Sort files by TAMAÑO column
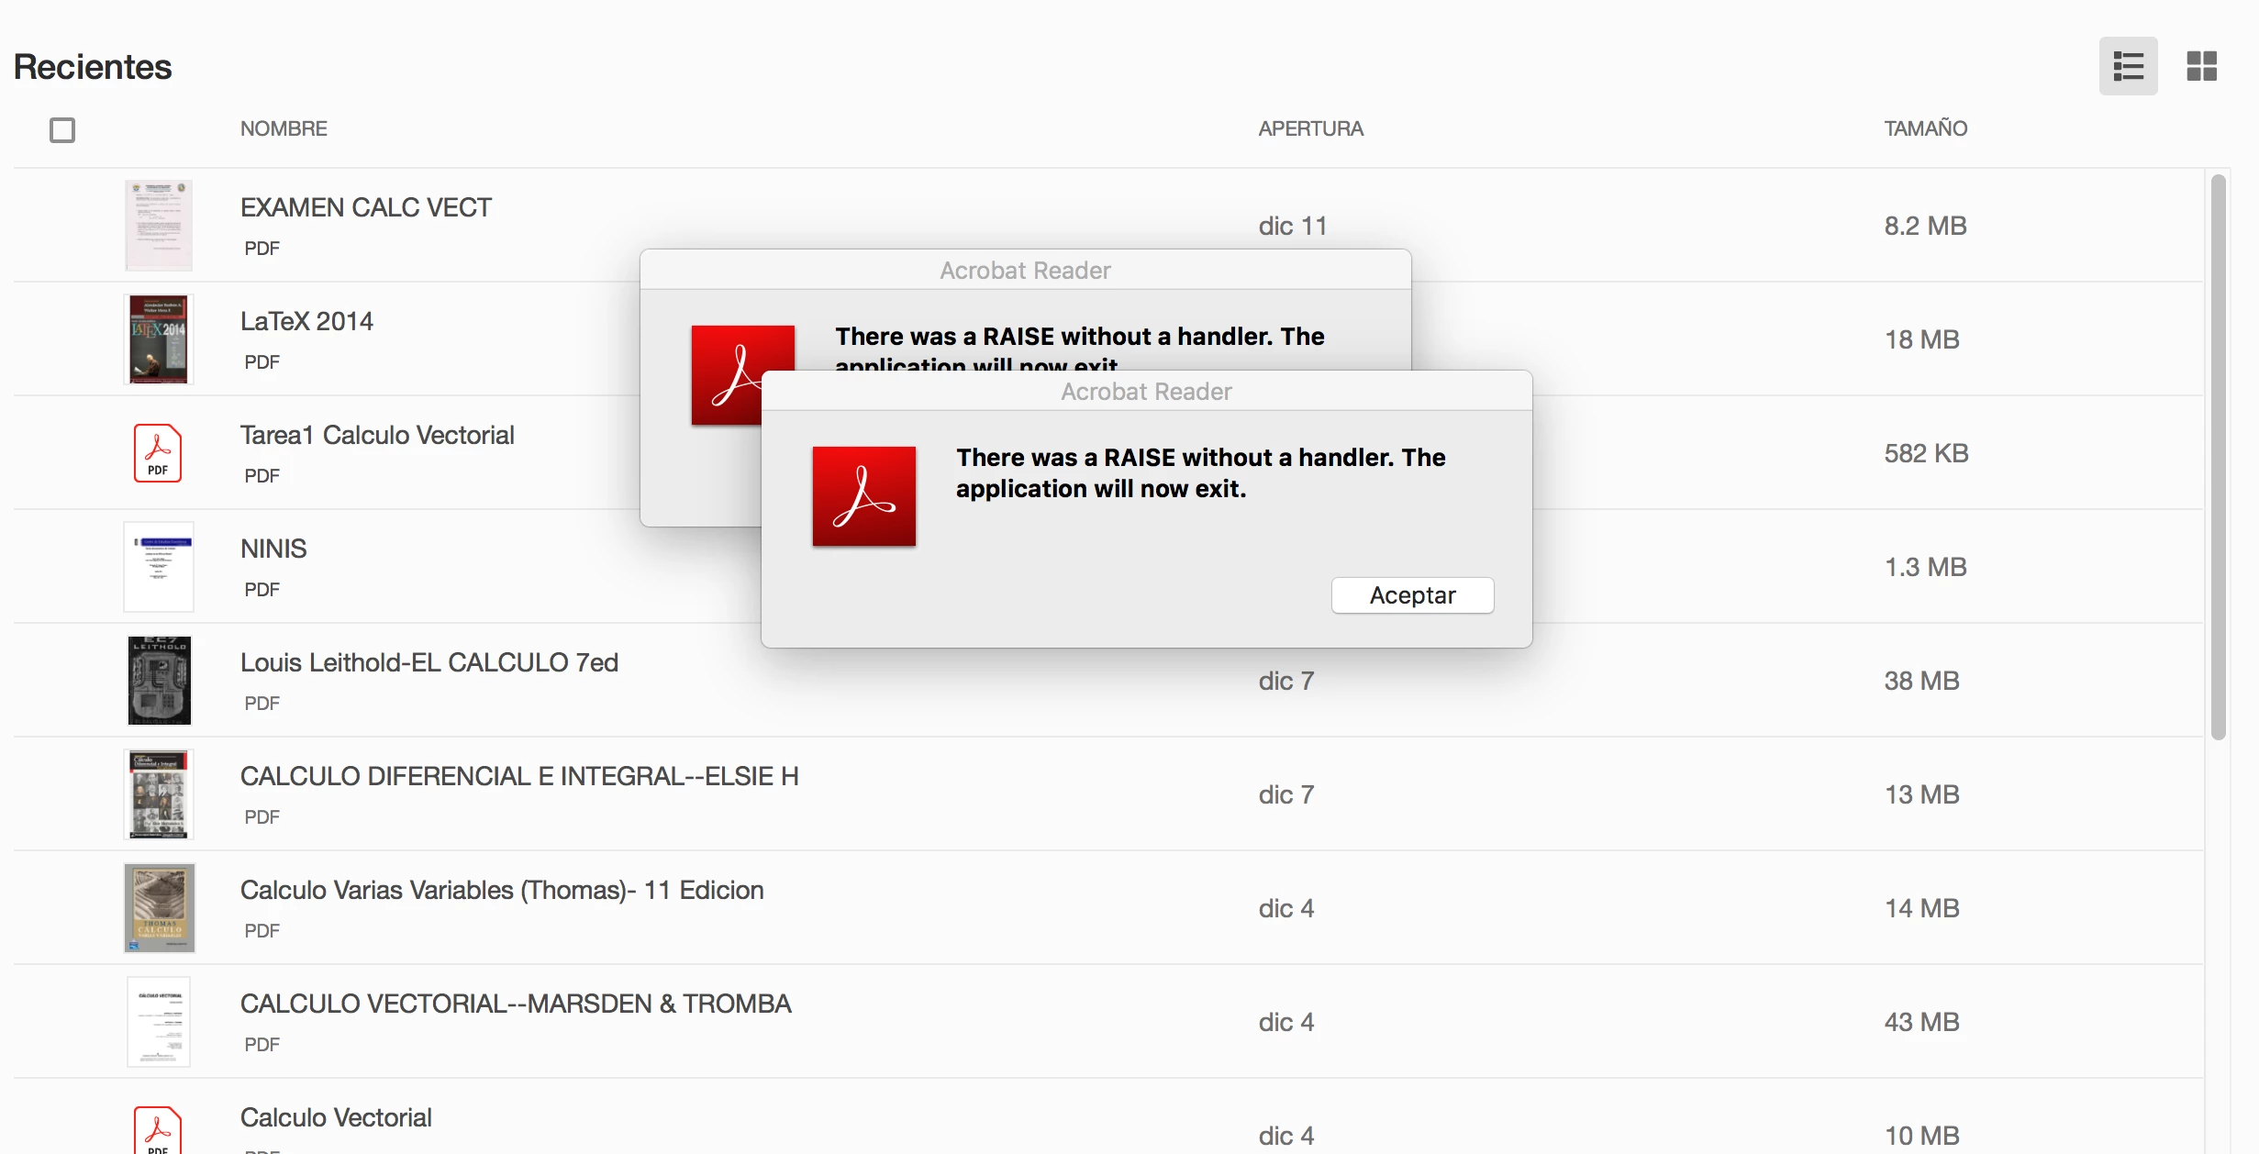2259x1154 pixels. coord(1925,128)
